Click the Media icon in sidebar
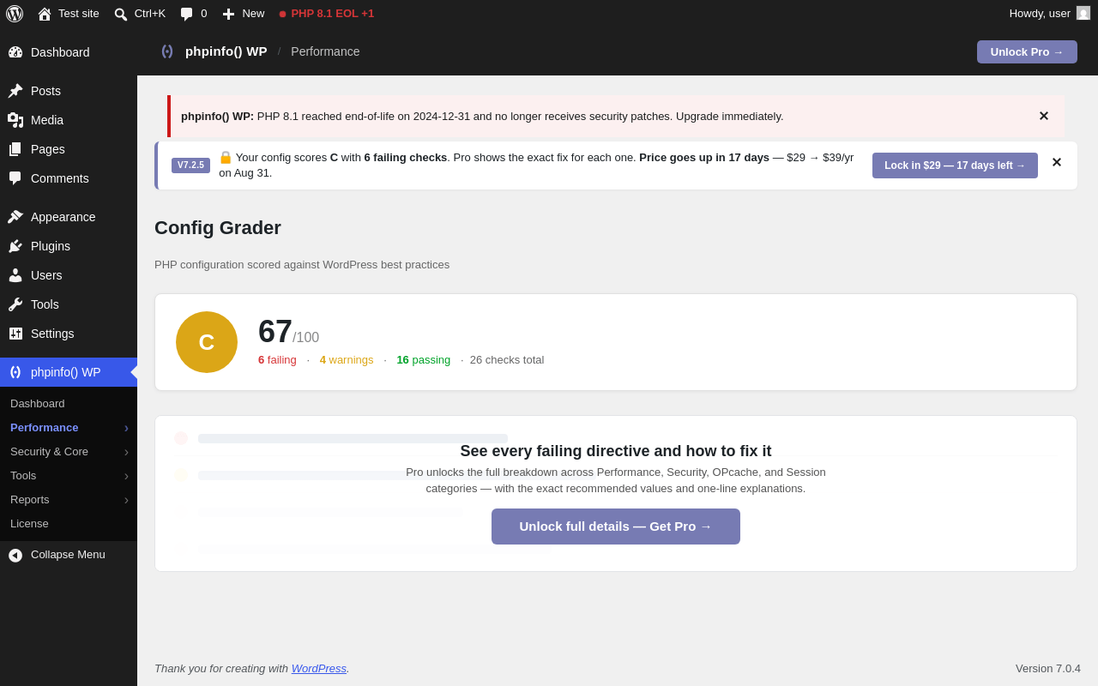 point(15,120)
